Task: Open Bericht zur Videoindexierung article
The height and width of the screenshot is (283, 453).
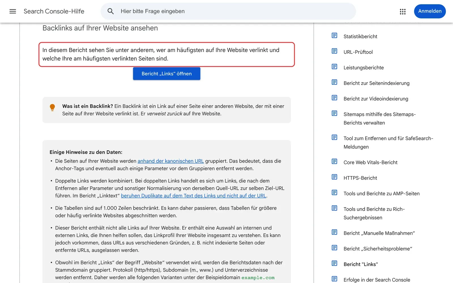Action: pyautogui.click(x=376, y=99)
